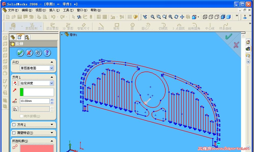This screenshot has width=254, height=152.
Task: Open the 帮助(H) menu
Action: 96,10
